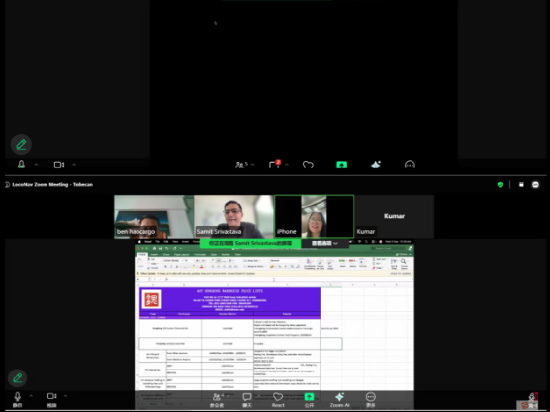Click the green share screen icon in lower toolbar
The height and width of the screenshot is (412, 550).
pos(309,396)
